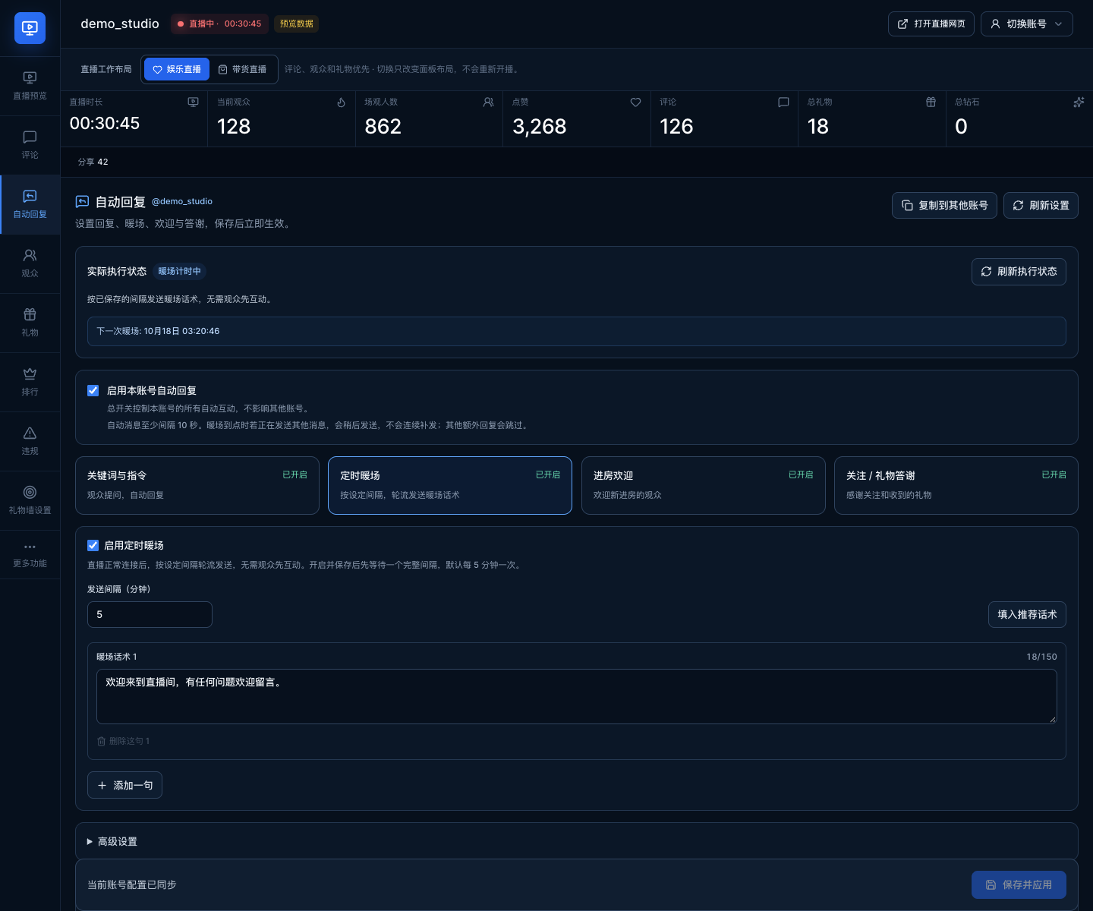Click the blue app logo icon
Viewport: 1093px width, 911px height.
pos(30,28)
